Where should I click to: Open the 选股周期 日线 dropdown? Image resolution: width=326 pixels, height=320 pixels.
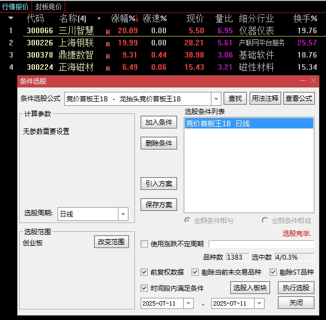pos(123,214)
